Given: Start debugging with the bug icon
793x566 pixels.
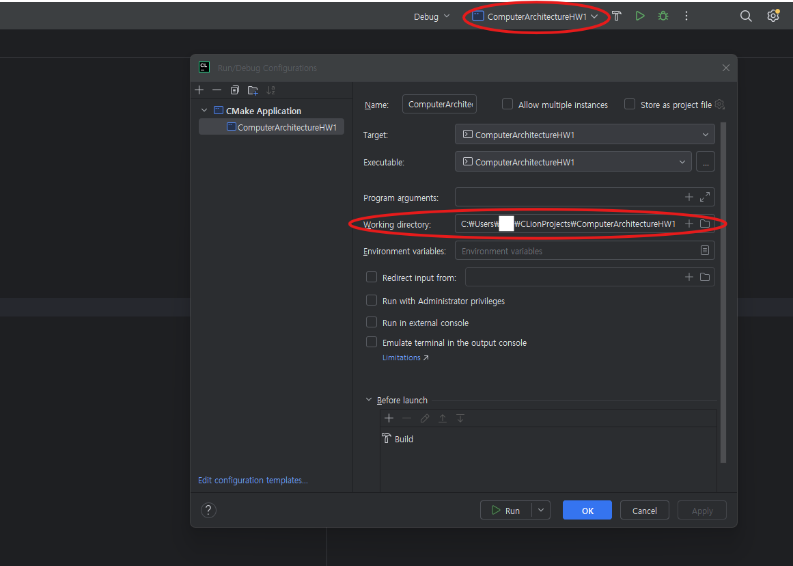Looking at the screenshot, I should (x=663, y=16).
